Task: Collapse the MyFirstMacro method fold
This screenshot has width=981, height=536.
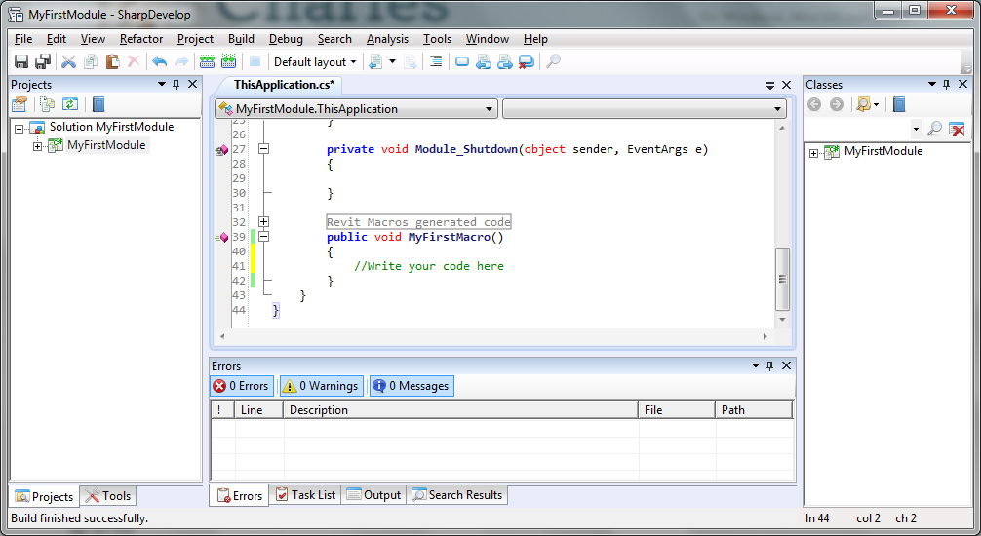Action: [263, 237]
